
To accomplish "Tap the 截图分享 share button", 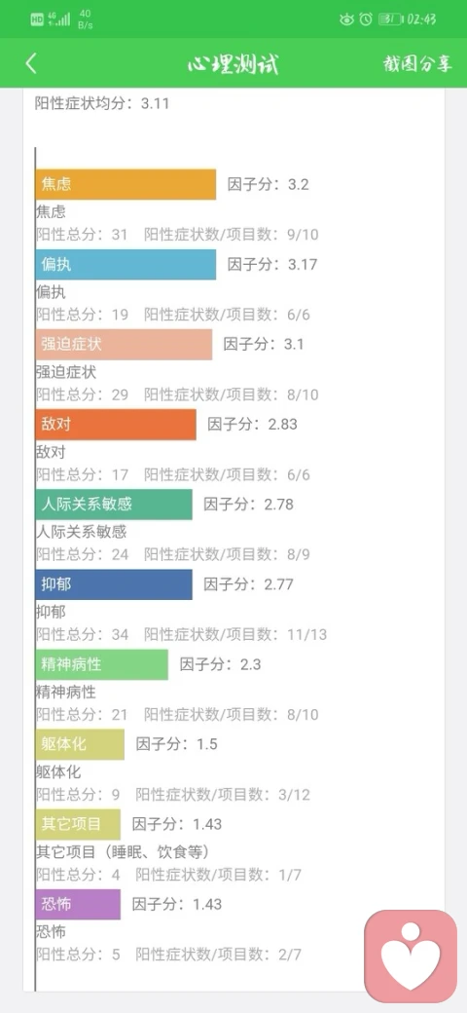I will tap(417, 64).
